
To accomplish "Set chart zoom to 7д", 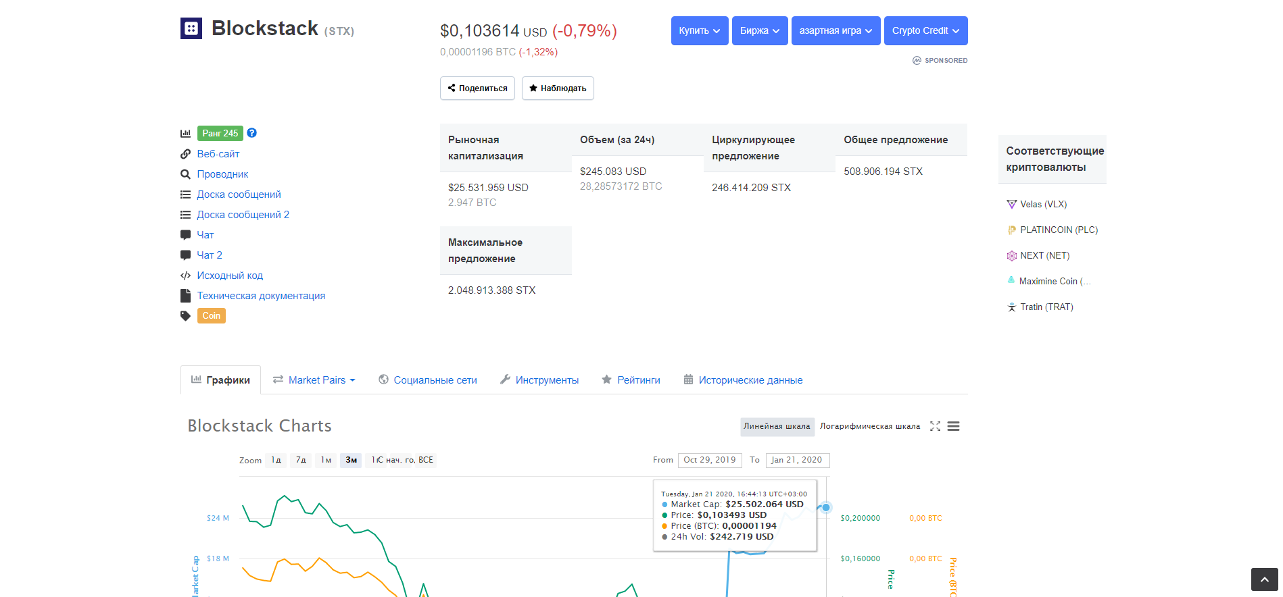I will pyautogui.click(x=301, y=460).
